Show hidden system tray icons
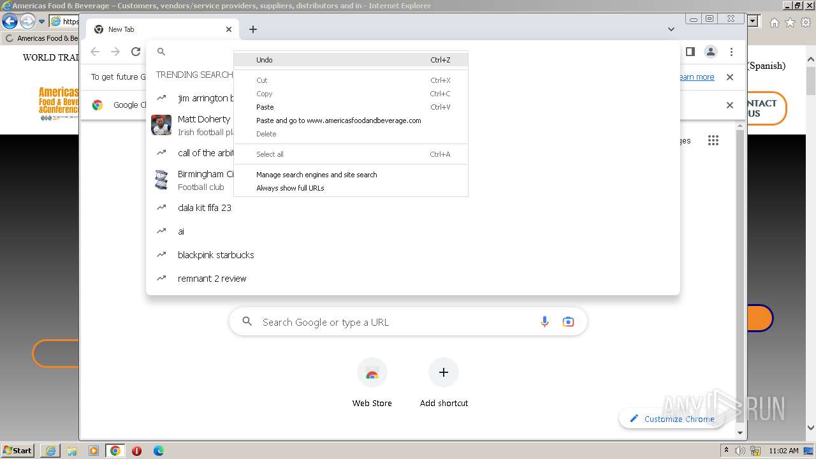 (727, 450)
